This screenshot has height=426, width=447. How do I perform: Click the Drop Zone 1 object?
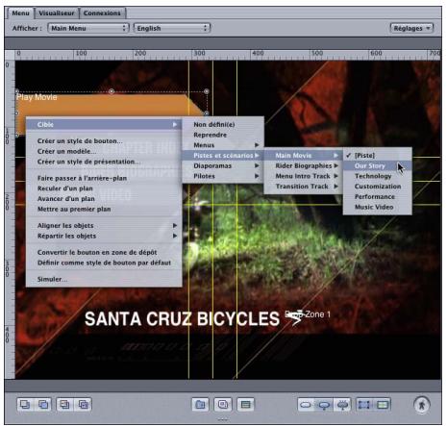click(308, 315)
